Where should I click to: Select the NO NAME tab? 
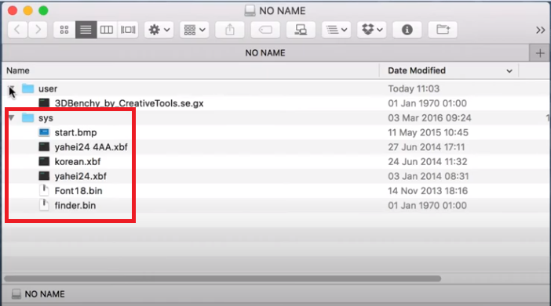pos(265,53)
